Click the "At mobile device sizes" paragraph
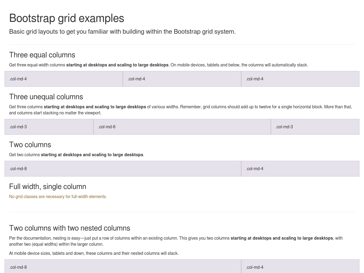364x273 pixels. [x=94, y=253]
